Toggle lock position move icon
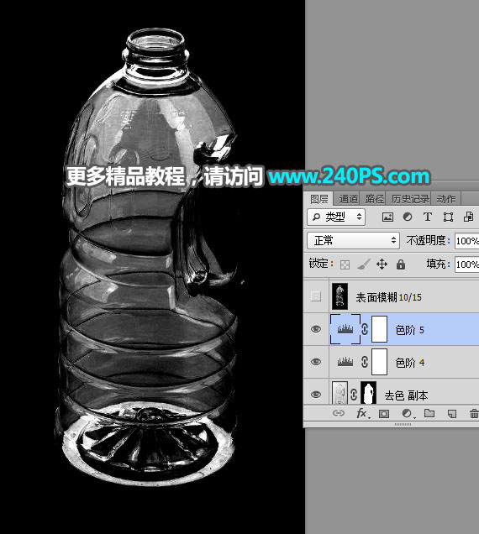Viewport: 479px width, 534px height. click(382, 264)
